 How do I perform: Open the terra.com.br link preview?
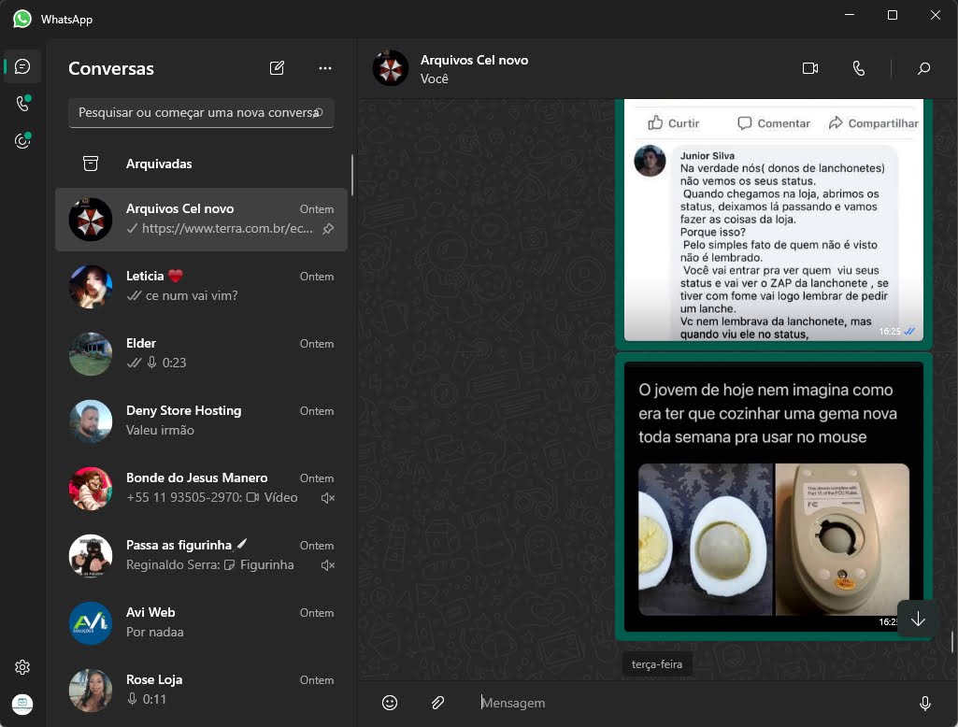click(x=227, y=228)
